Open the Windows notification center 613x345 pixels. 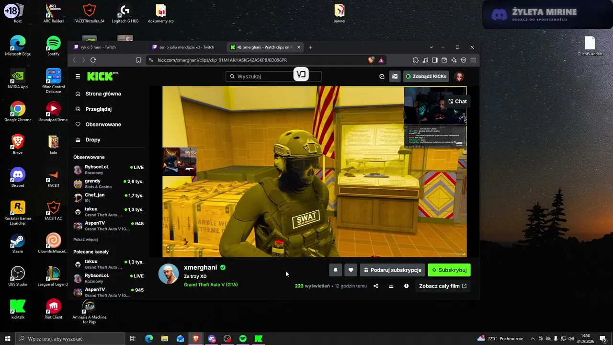click(603, 339)
